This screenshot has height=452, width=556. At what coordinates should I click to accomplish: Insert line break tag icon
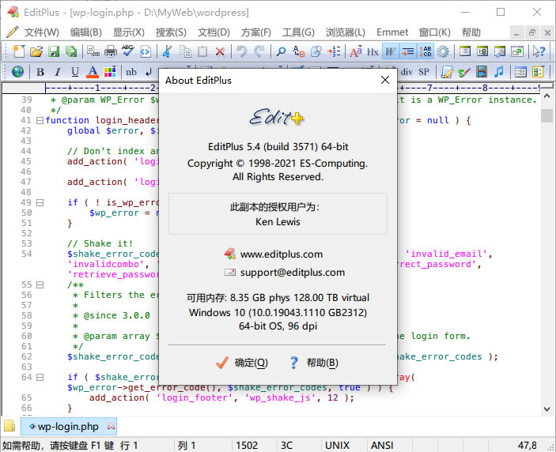coord(149,72)
